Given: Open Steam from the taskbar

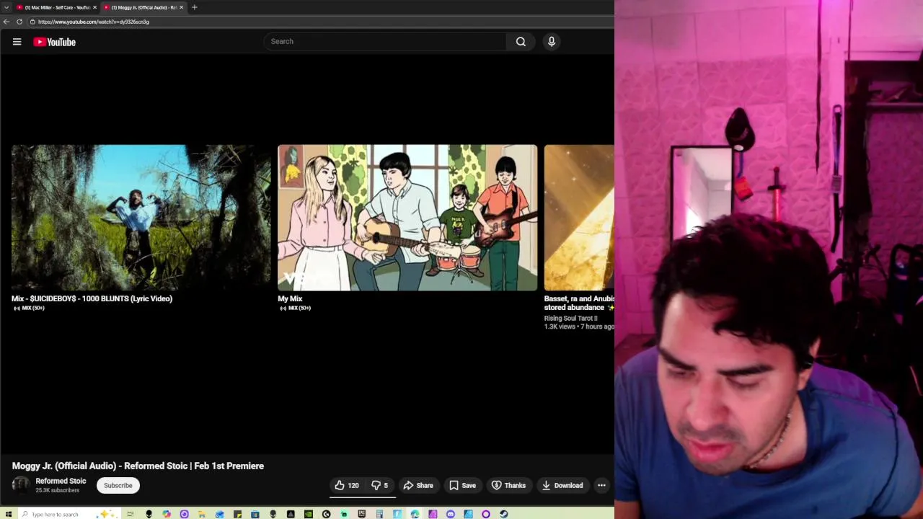Looking at the screenshot, I should (x=503, y=514).
